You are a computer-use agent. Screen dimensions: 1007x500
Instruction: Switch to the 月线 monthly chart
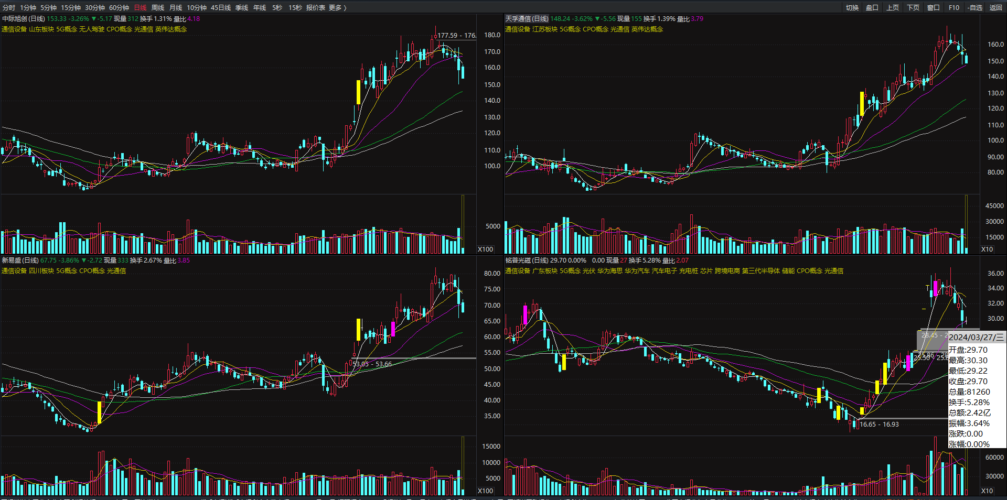click(x=176, y=7)
